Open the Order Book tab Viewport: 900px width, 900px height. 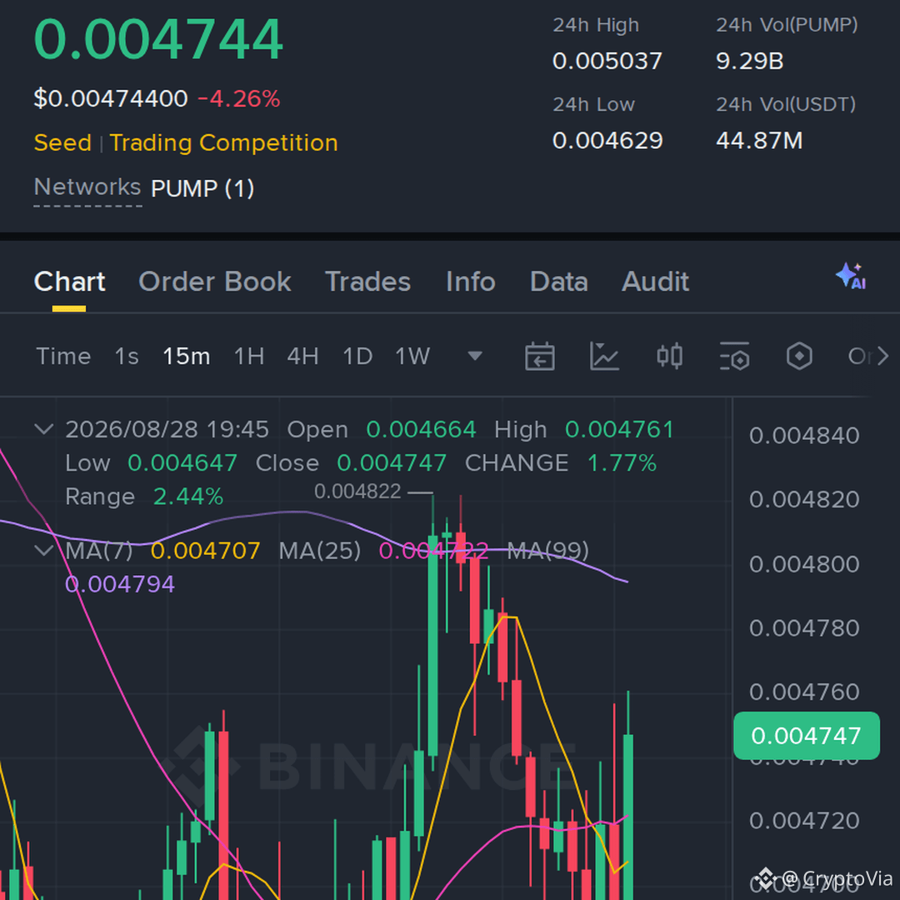[215, 282]
